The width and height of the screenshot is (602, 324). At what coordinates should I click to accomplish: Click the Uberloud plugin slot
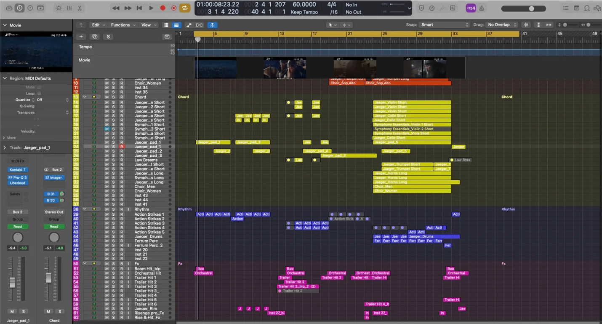[x=18, y=183]
